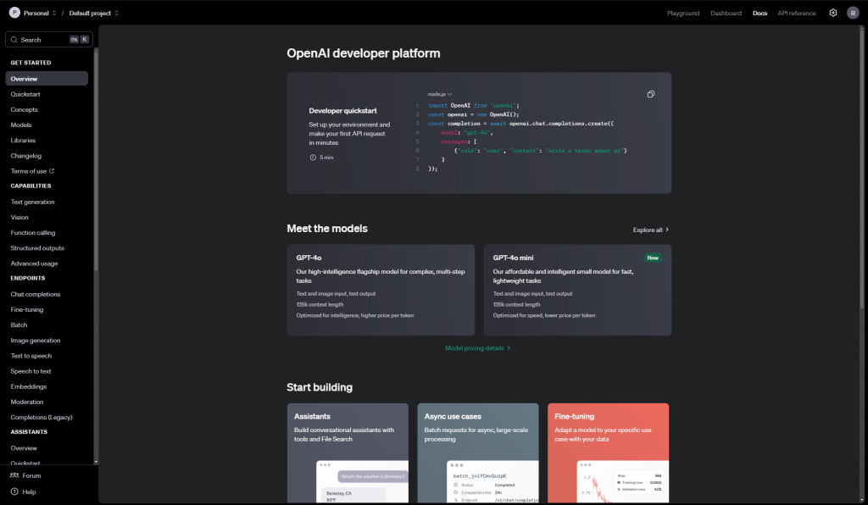Click the 'OpenAI developer platform' title

click(x=364, y=53)
